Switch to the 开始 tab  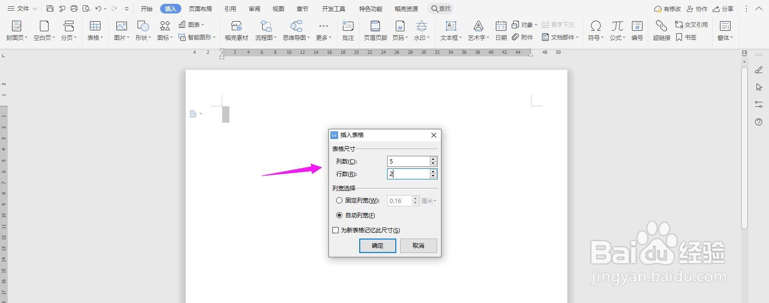point(146,9)
